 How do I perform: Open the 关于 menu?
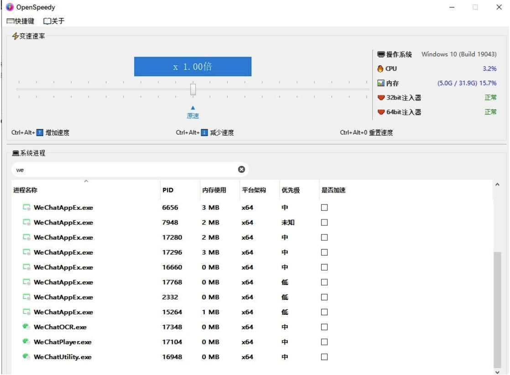[54, 21]
